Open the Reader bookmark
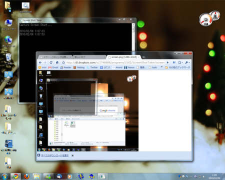The width and height of the screenshot is (225, 180). point(65,67)
